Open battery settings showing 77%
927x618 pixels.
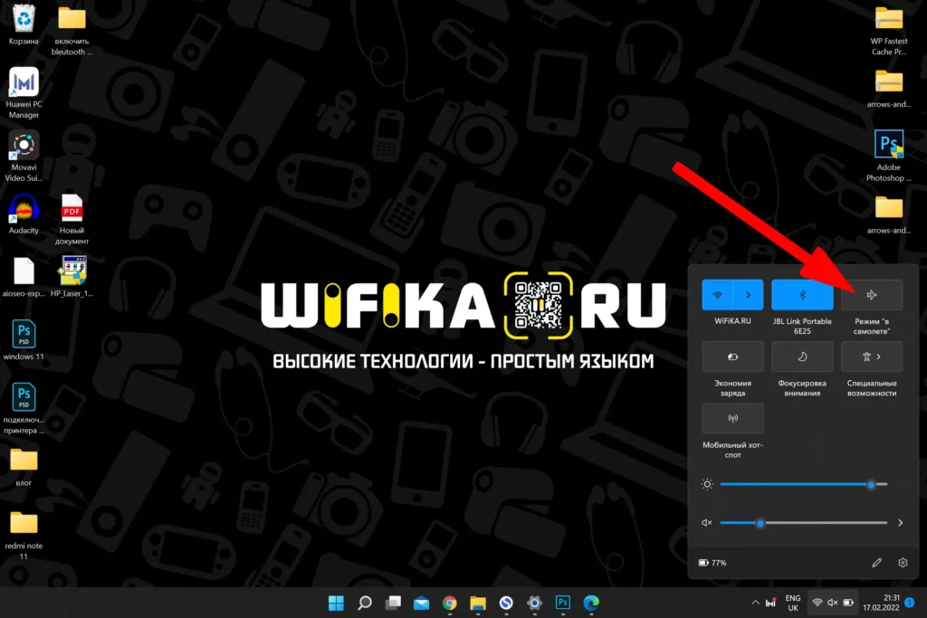[713, 563]
